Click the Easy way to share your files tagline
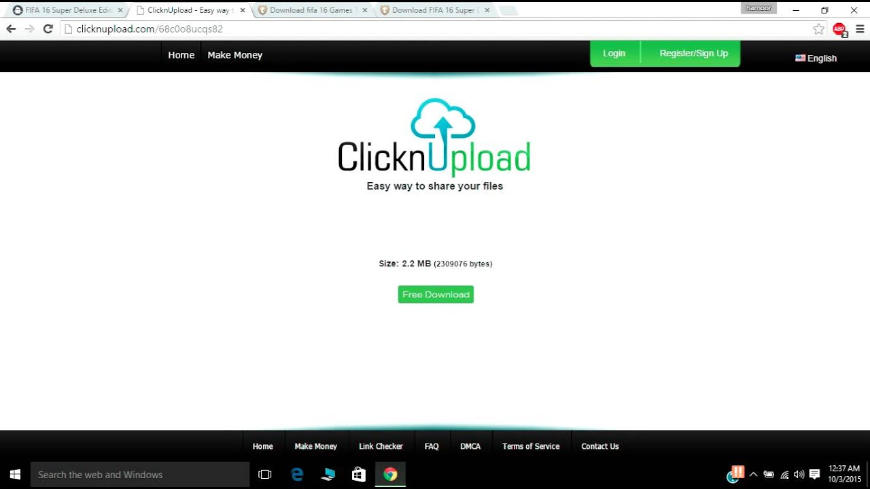This screenshot has height=489, width=870. coord(435,186)
